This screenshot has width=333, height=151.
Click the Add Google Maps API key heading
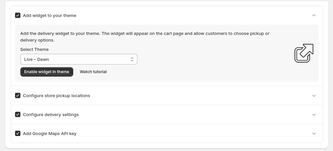pos(50,134)
